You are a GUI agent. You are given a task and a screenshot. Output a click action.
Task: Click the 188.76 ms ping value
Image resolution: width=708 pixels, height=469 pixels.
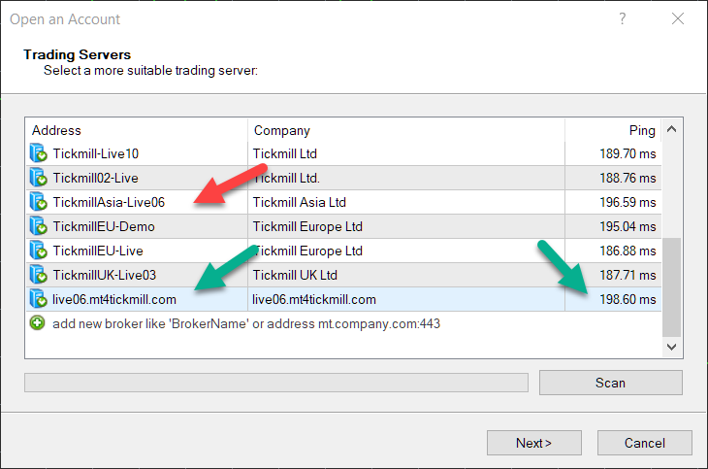pos(628,179)
